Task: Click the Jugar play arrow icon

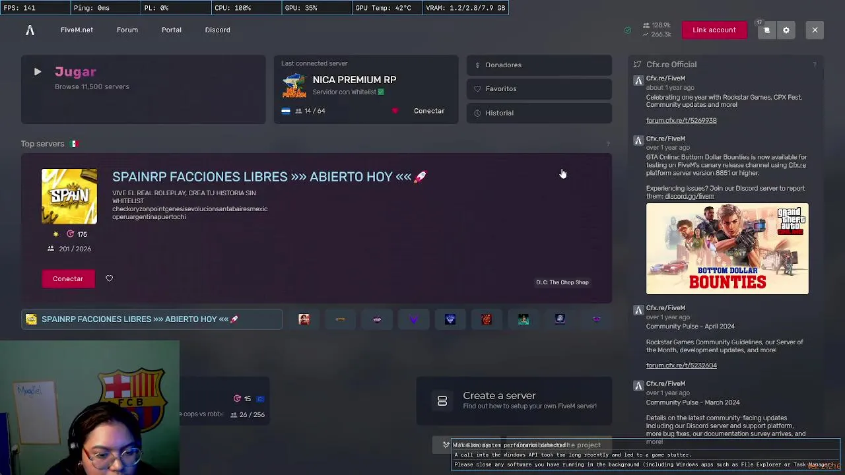Action: click(38, 72)
